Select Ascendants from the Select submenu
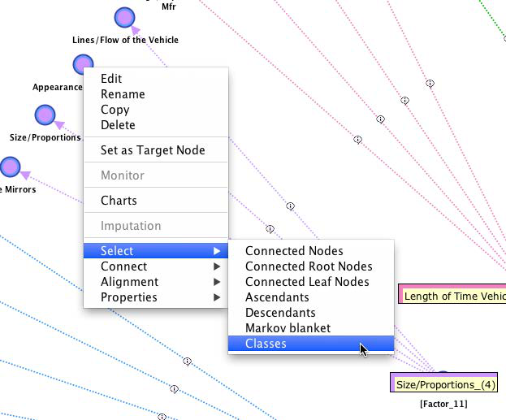 click(x=277, y=297)
